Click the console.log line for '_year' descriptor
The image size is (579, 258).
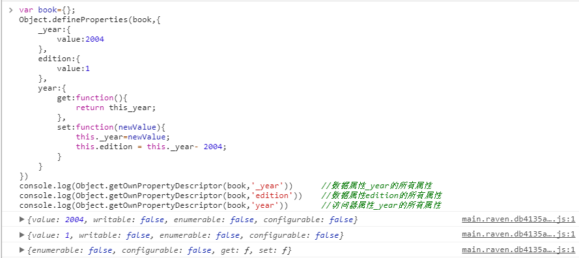pyautogui.click(x=156, y=186)
